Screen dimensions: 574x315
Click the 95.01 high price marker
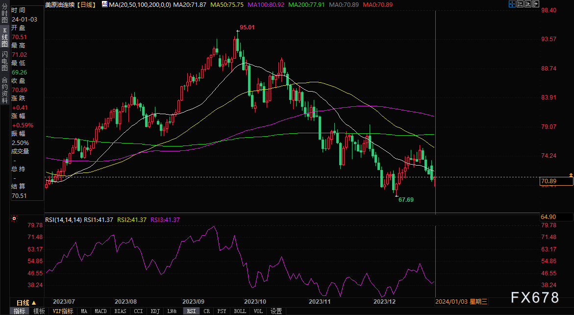click(247, 27)
